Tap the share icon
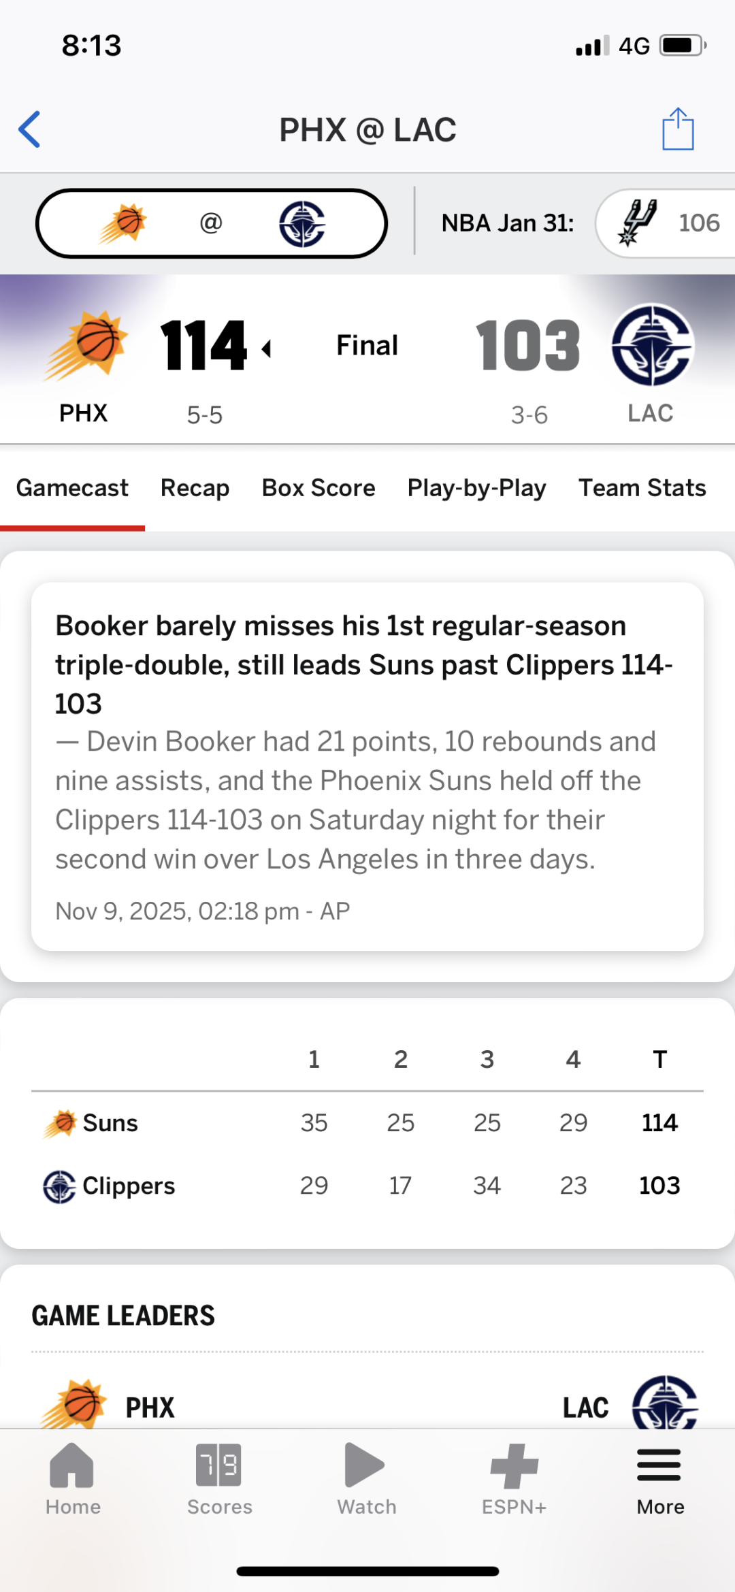The height and width of the screenshot is (1592, 735). (678, 129)
